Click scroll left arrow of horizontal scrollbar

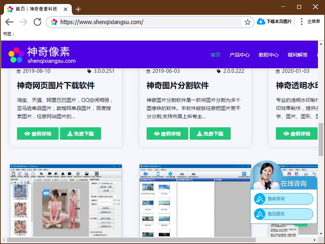(4, 240)
